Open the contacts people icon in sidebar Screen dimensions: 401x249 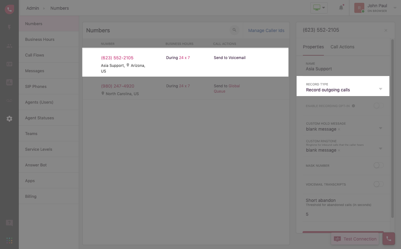[9, 46]
